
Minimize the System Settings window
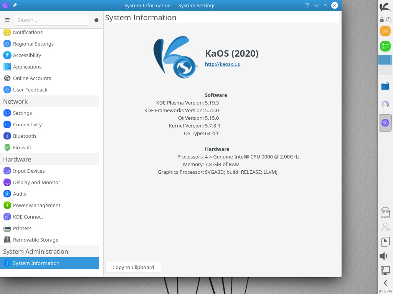(x=316, y=5)
